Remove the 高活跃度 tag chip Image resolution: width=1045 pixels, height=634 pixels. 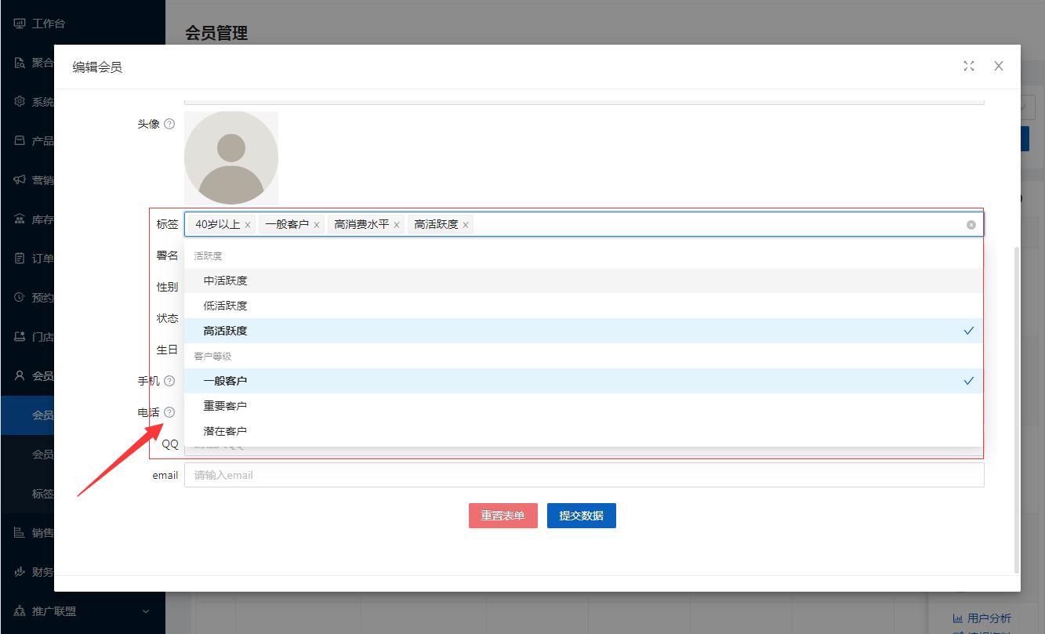[466, 225]
